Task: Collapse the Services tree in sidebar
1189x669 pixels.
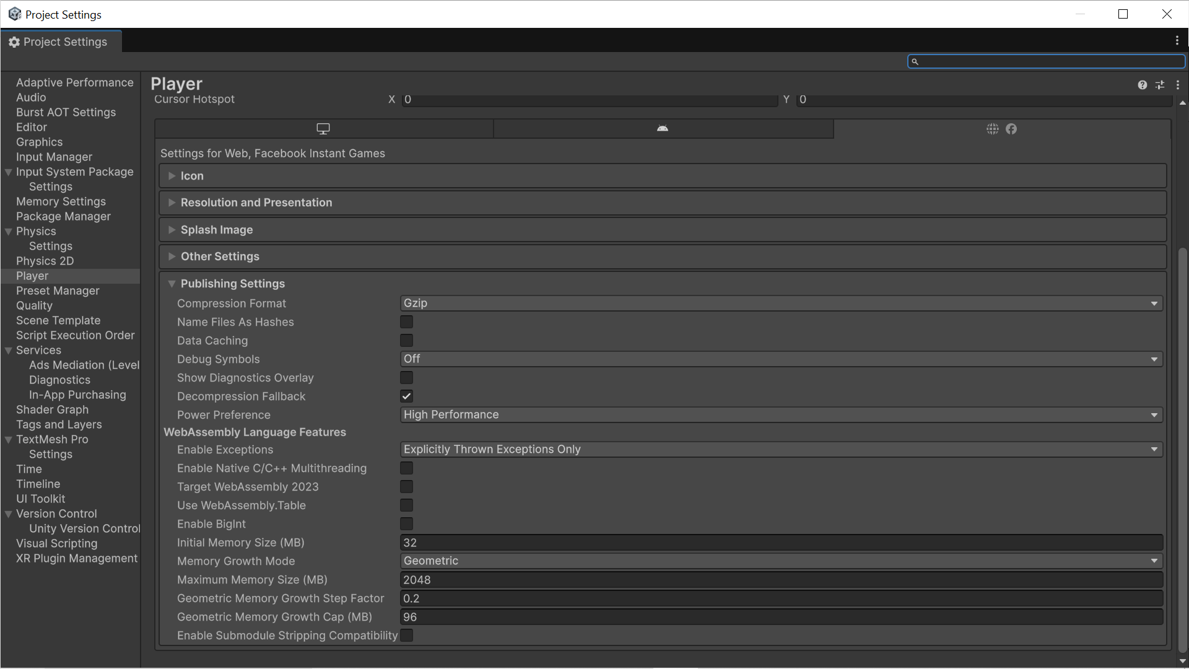Action: point(9,351)
